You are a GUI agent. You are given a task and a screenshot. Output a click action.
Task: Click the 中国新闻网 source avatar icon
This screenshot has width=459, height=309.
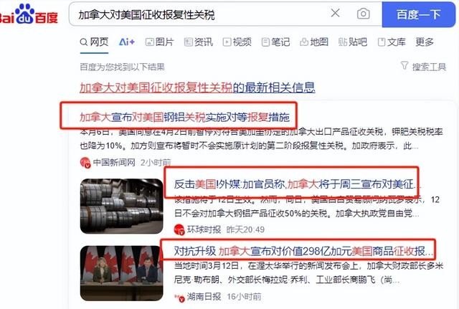(85, 163)
